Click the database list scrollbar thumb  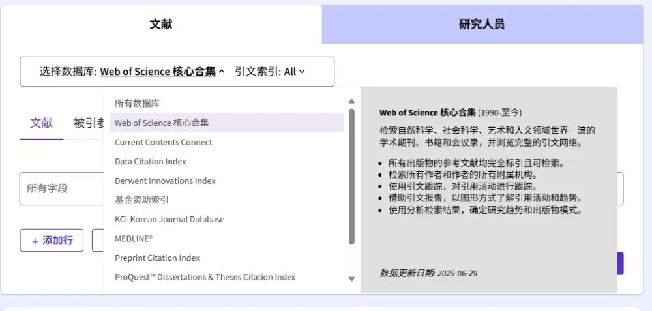352,177
